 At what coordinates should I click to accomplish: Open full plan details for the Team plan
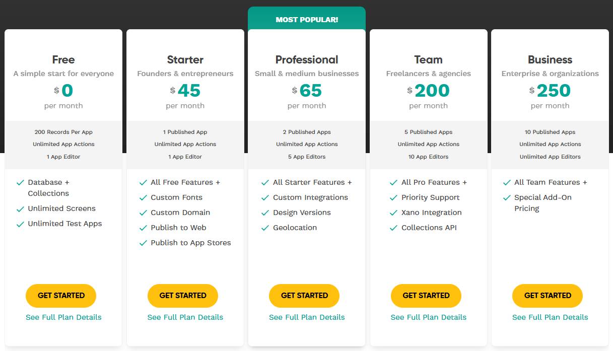tap(428, 317)
